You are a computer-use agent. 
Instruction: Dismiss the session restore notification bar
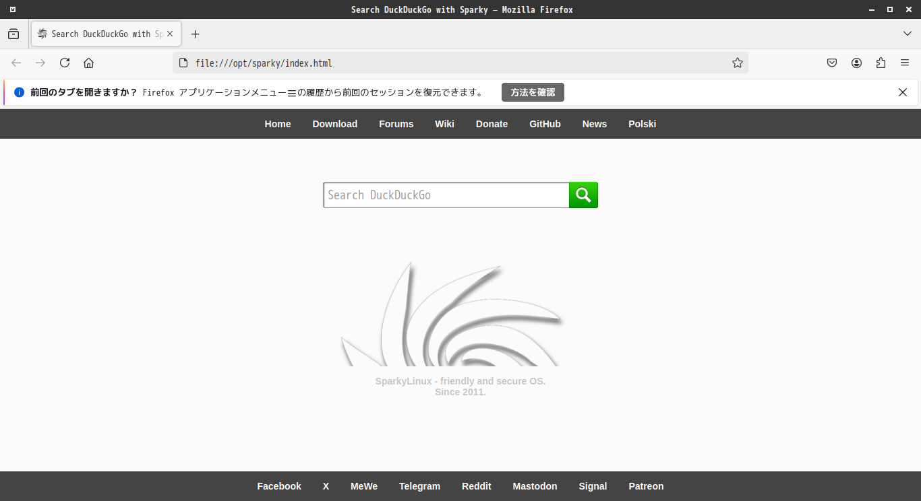coord(903,92)
